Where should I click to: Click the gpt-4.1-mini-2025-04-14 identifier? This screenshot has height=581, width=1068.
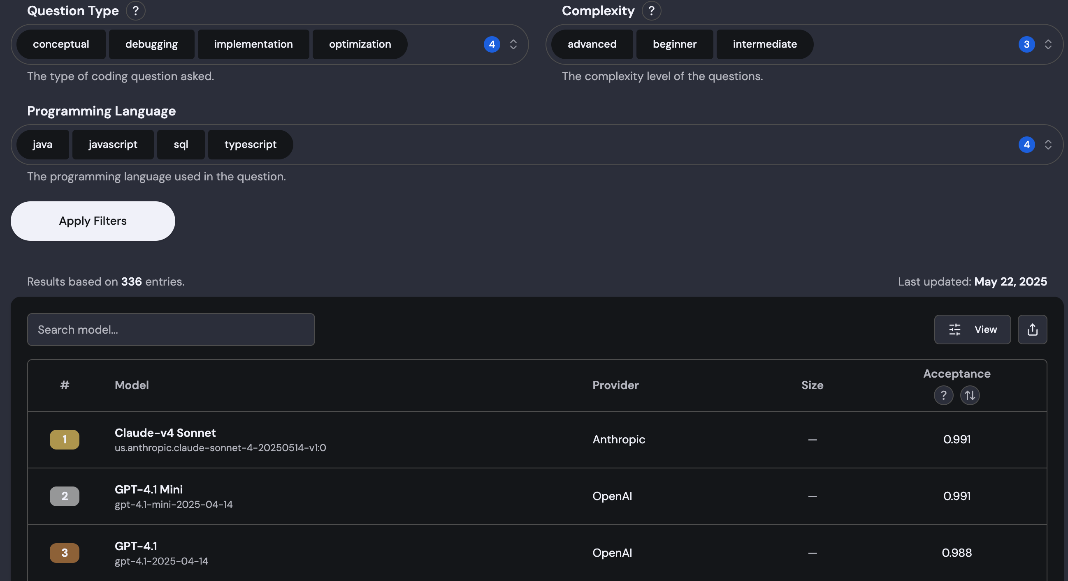click(x=174, y=505)
